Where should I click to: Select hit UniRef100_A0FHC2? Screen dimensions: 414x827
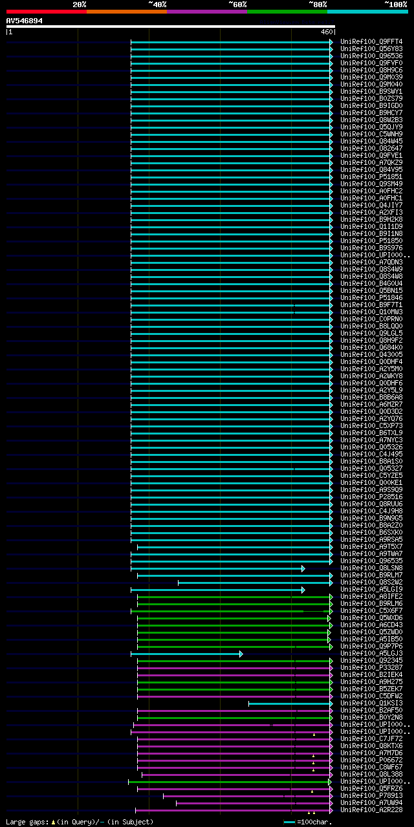pyautogui.click(x=371, y=191)
